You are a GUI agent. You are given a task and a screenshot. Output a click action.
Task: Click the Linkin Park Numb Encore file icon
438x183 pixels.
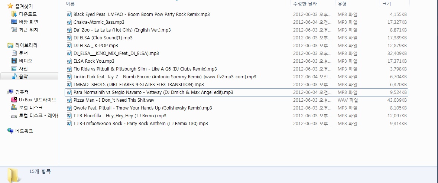69,77
